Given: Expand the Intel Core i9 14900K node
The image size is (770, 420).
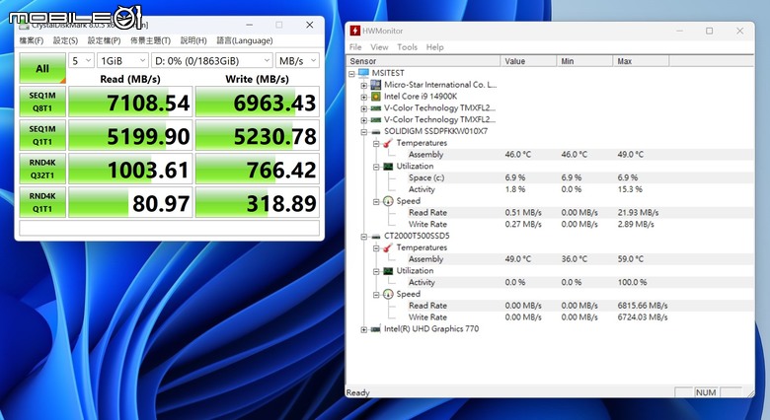Looking at the screenshot, I should coord(364,98).
